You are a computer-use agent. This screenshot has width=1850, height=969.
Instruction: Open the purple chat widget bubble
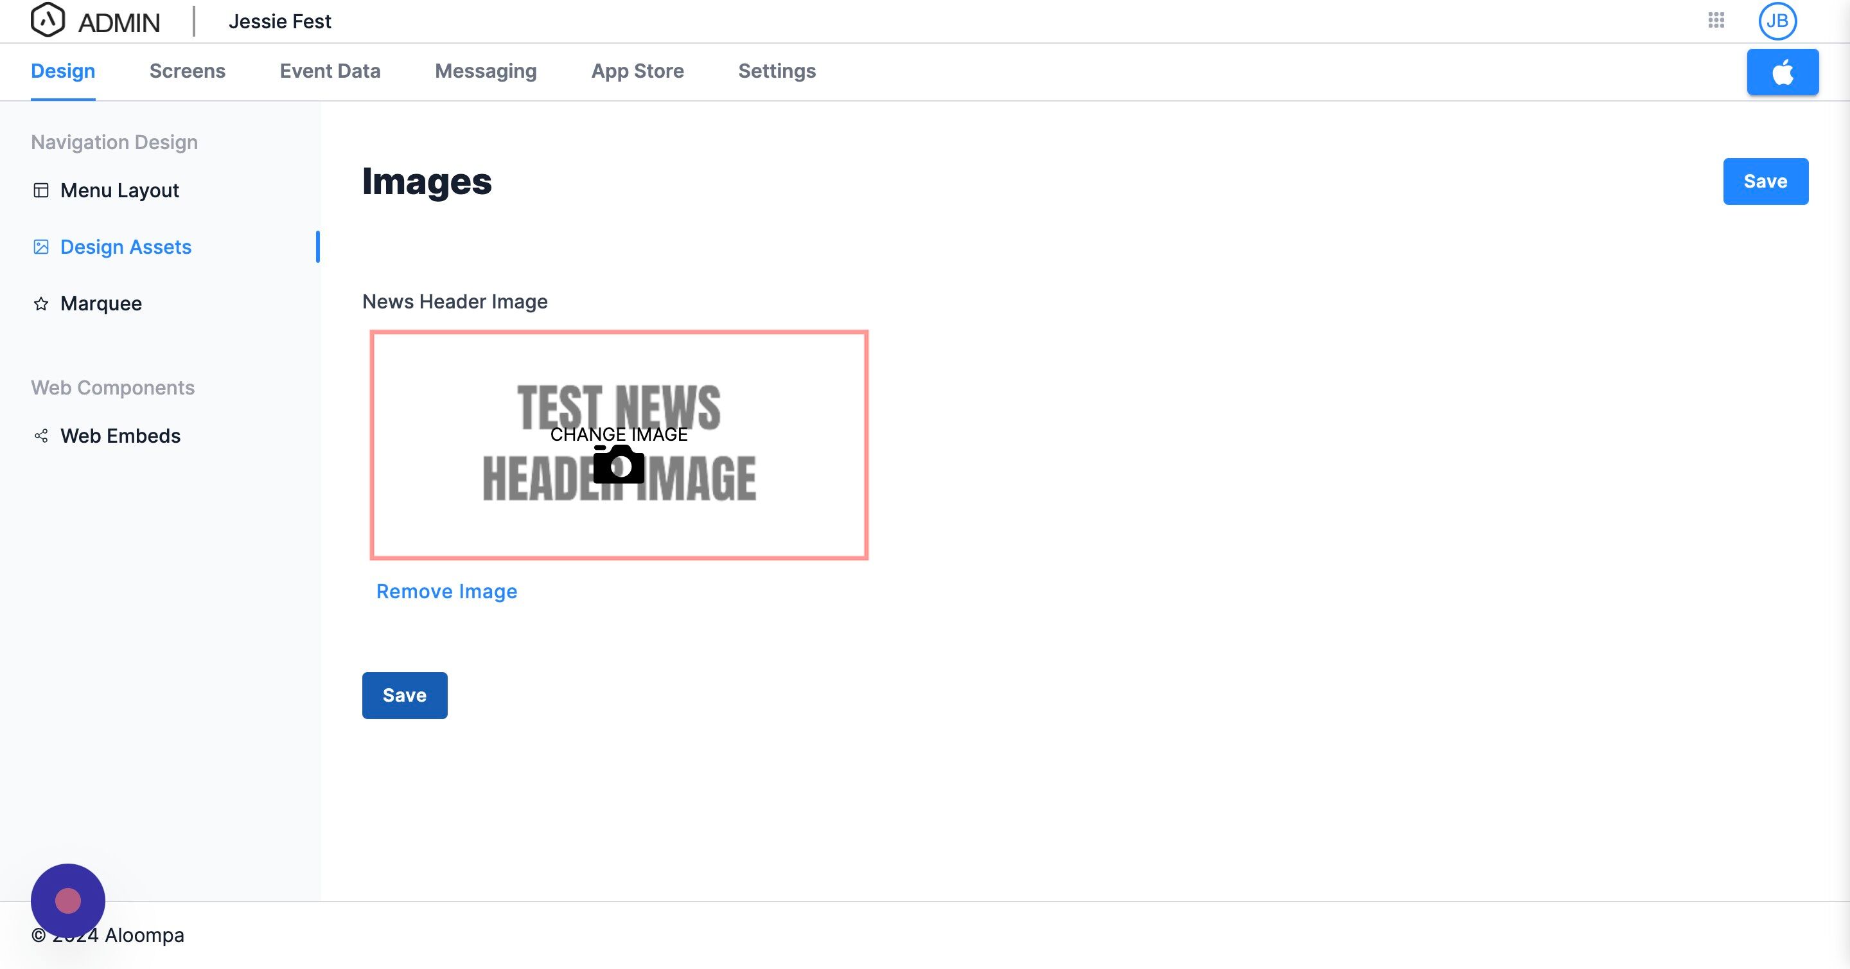coord(68,900)
